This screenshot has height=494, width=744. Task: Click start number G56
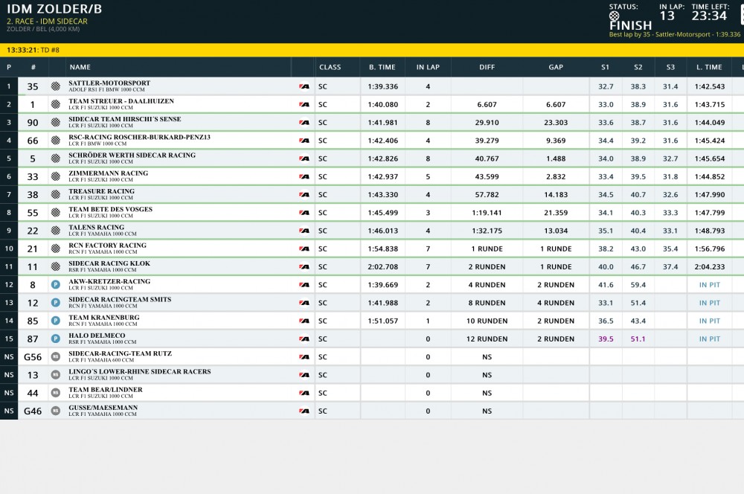coord(33,357)
